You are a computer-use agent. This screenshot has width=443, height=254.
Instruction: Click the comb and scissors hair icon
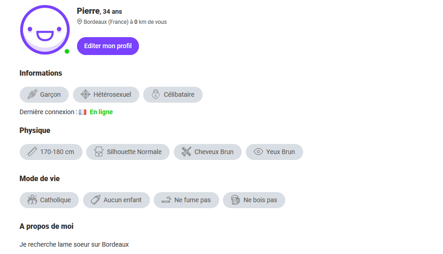187,152
